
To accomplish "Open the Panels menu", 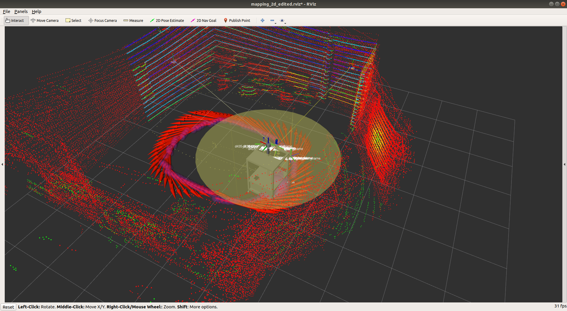I will 21,12.
